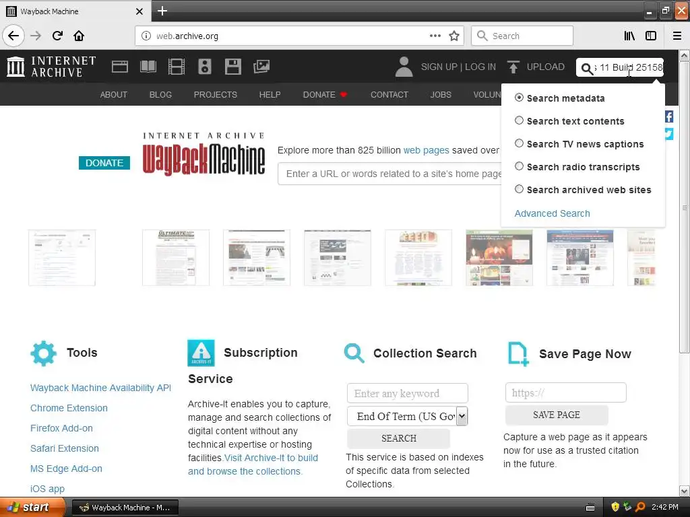The width and height of the screenshot is (690, 517).
Task: Click the UPLOAD link
Action: (x=546, y=67)
